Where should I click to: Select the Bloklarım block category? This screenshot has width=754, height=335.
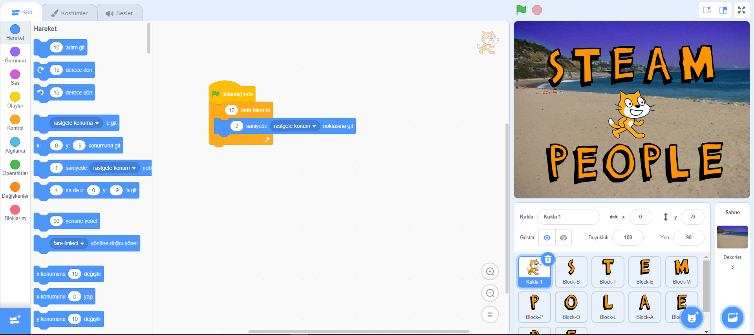click(15, 213)
